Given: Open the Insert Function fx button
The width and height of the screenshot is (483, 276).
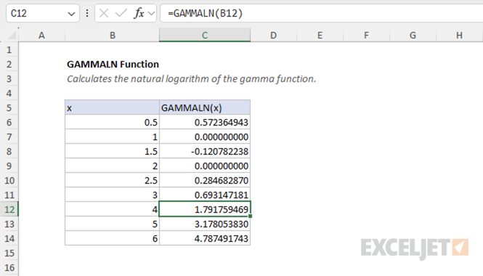Looking at the screenshot, I should coord(139,13).
